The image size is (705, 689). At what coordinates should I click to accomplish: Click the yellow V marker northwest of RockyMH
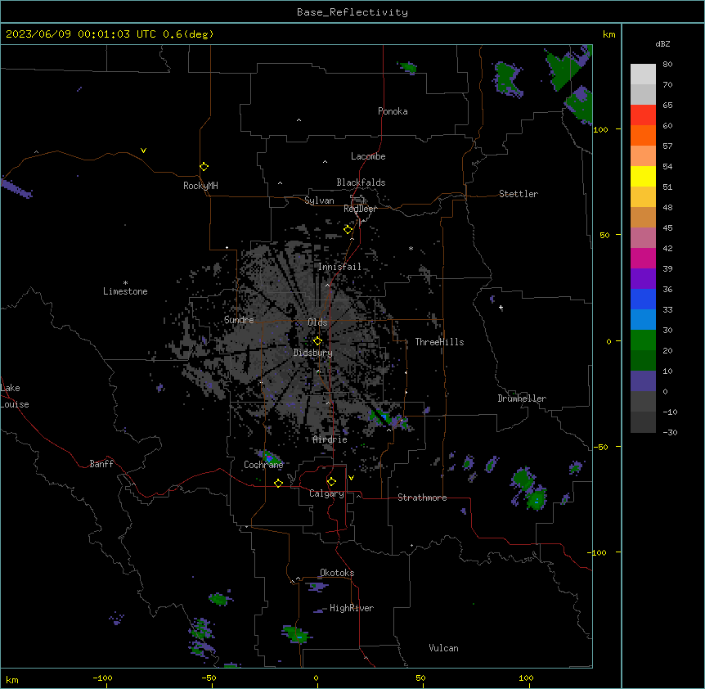(143, 151)
